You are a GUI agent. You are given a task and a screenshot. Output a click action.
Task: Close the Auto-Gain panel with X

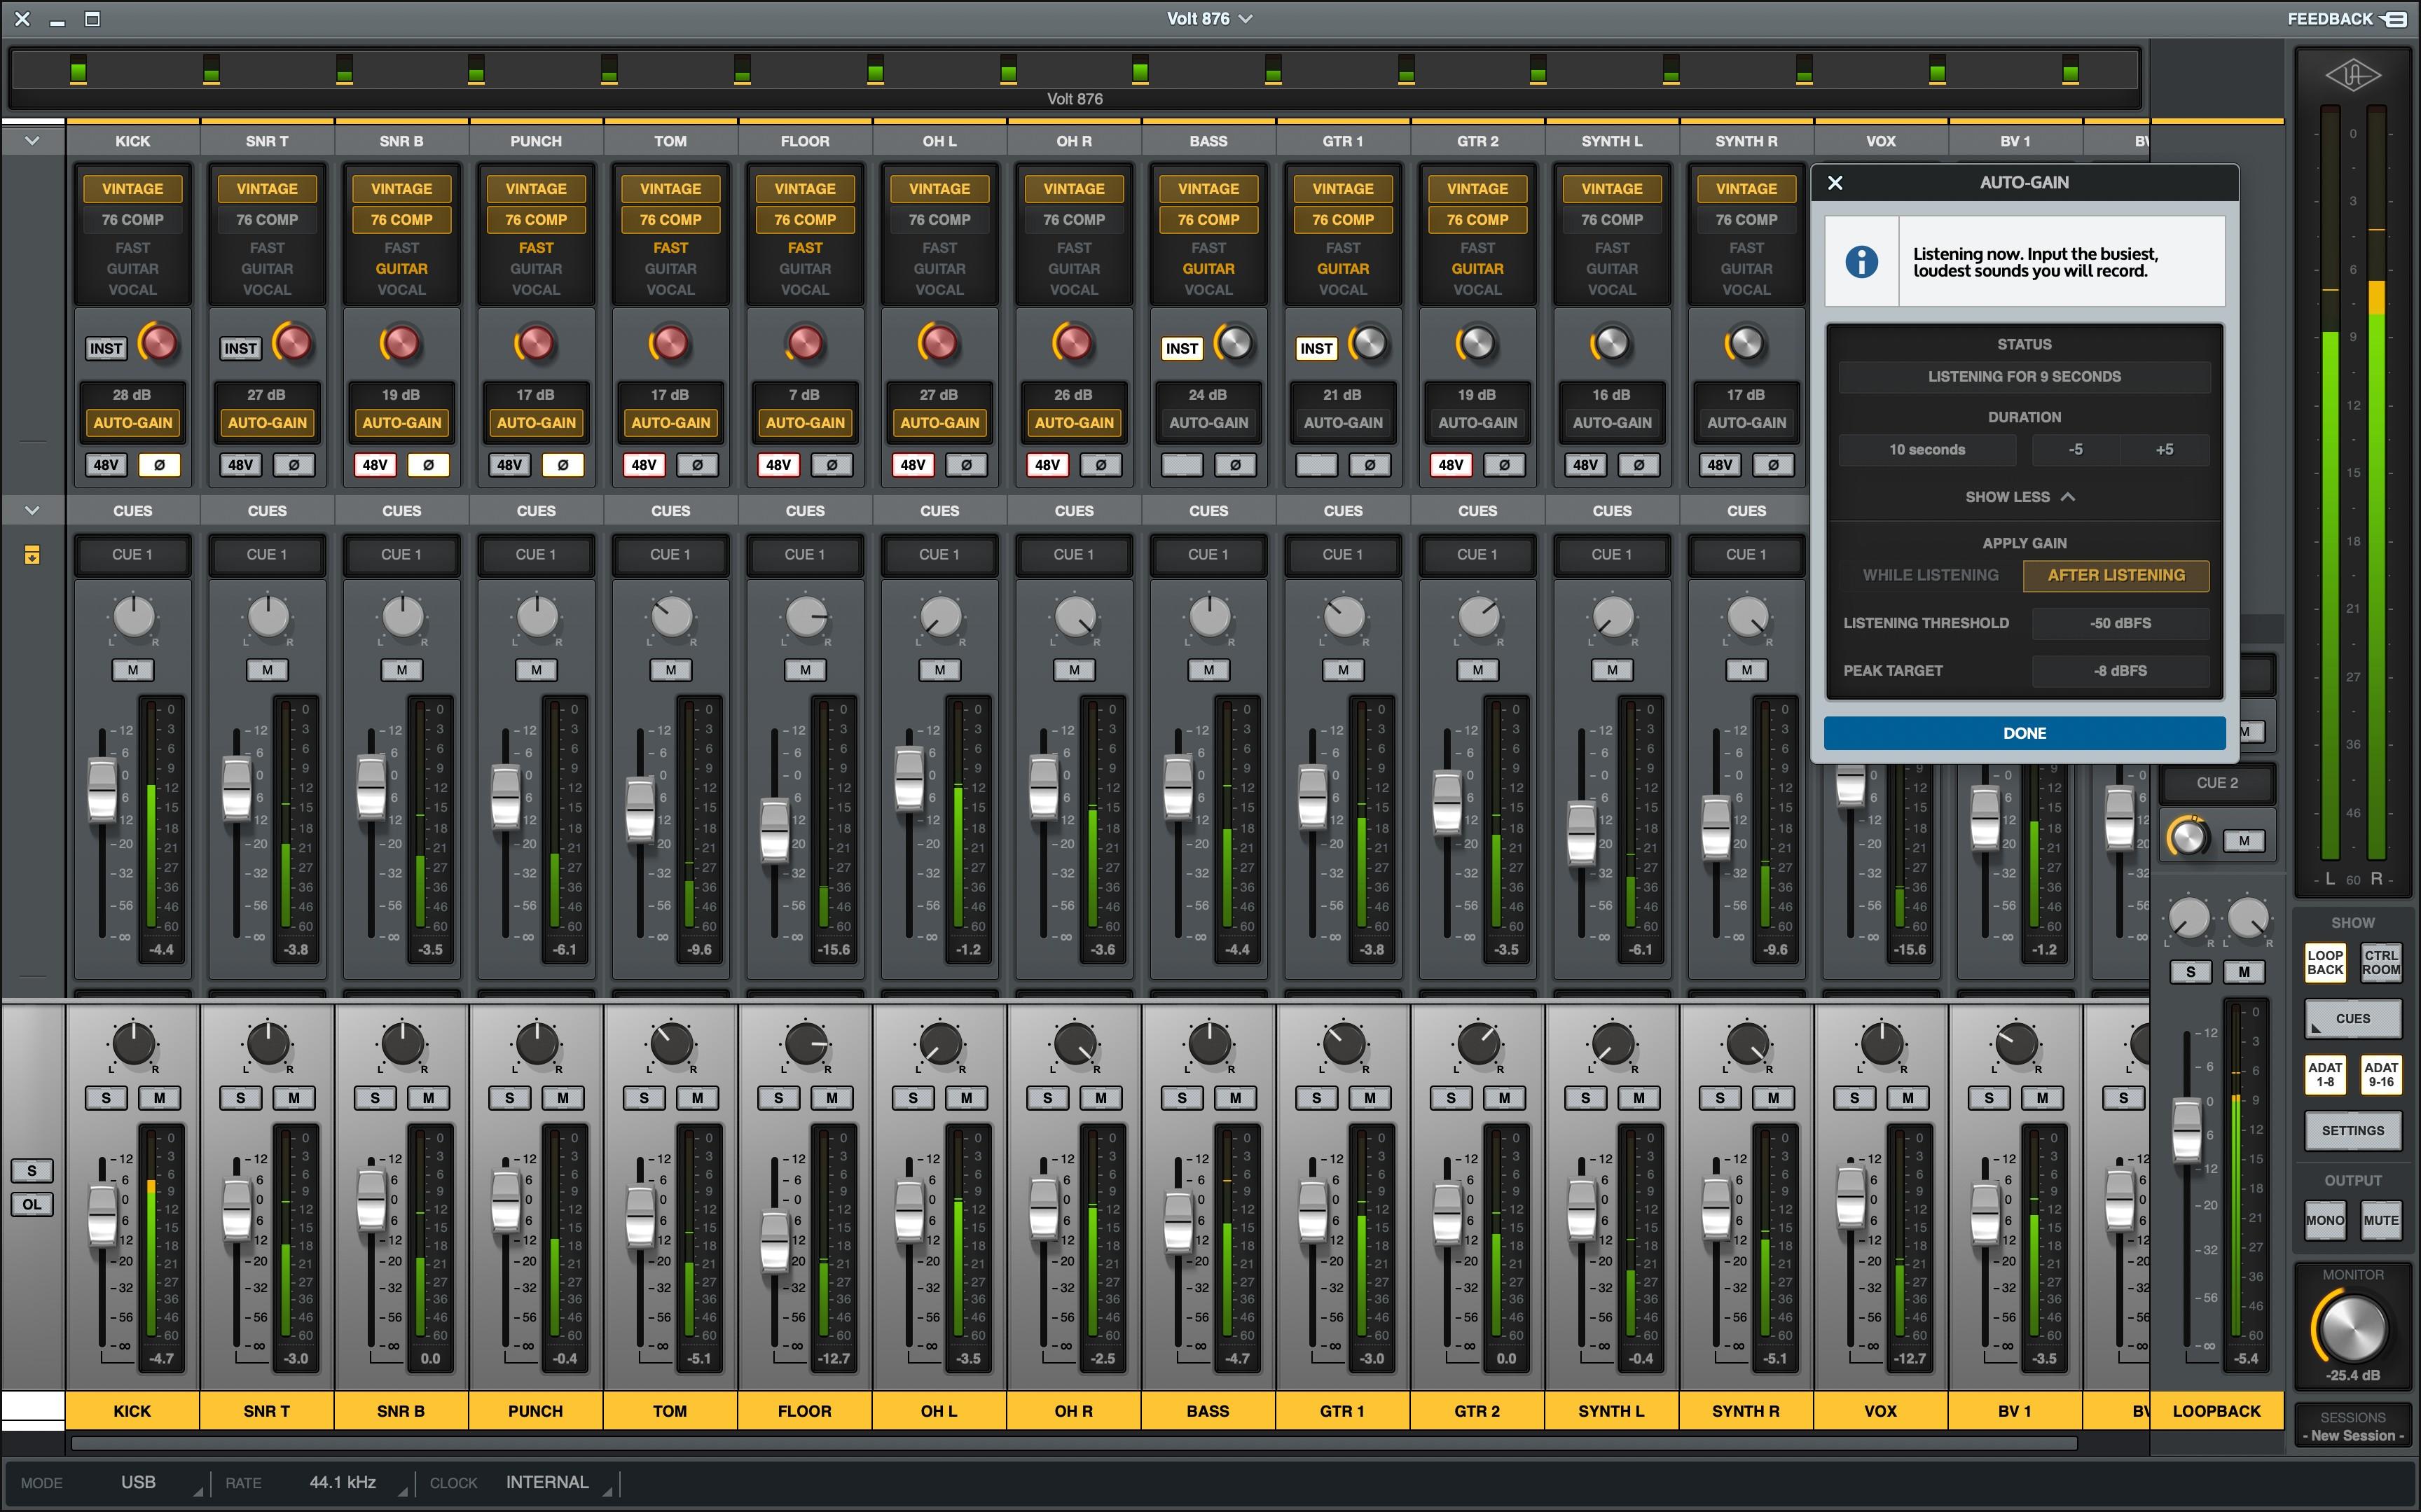tap(1835, 183)
